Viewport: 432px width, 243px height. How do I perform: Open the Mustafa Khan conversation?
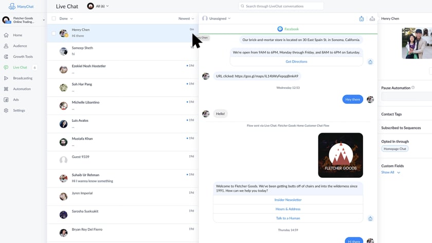[122, 142]
